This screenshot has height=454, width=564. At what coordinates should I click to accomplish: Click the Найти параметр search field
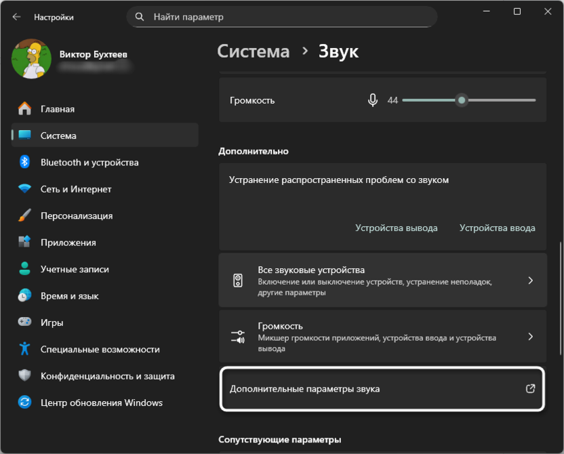pos(281,16)
